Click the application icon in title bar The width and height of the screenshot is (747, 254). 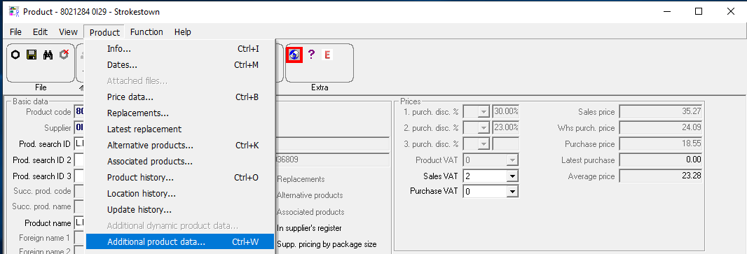(14, 11)
